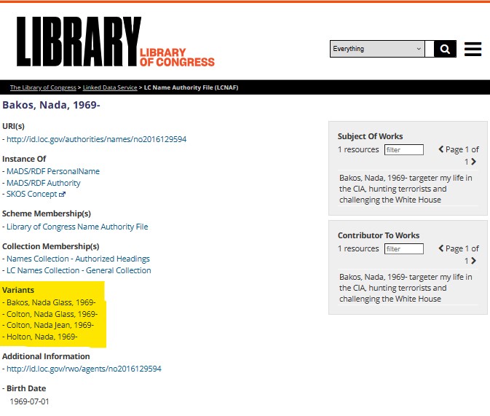The image size is (490, 416).
Task: Click the Instance Of heading
Action: pos(24,160)
